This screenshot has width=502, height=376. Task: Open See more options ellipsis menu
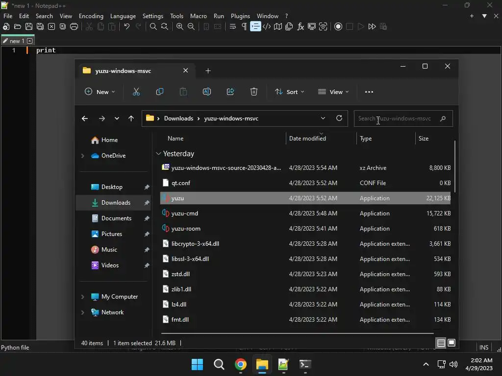[x=369, y=92]
